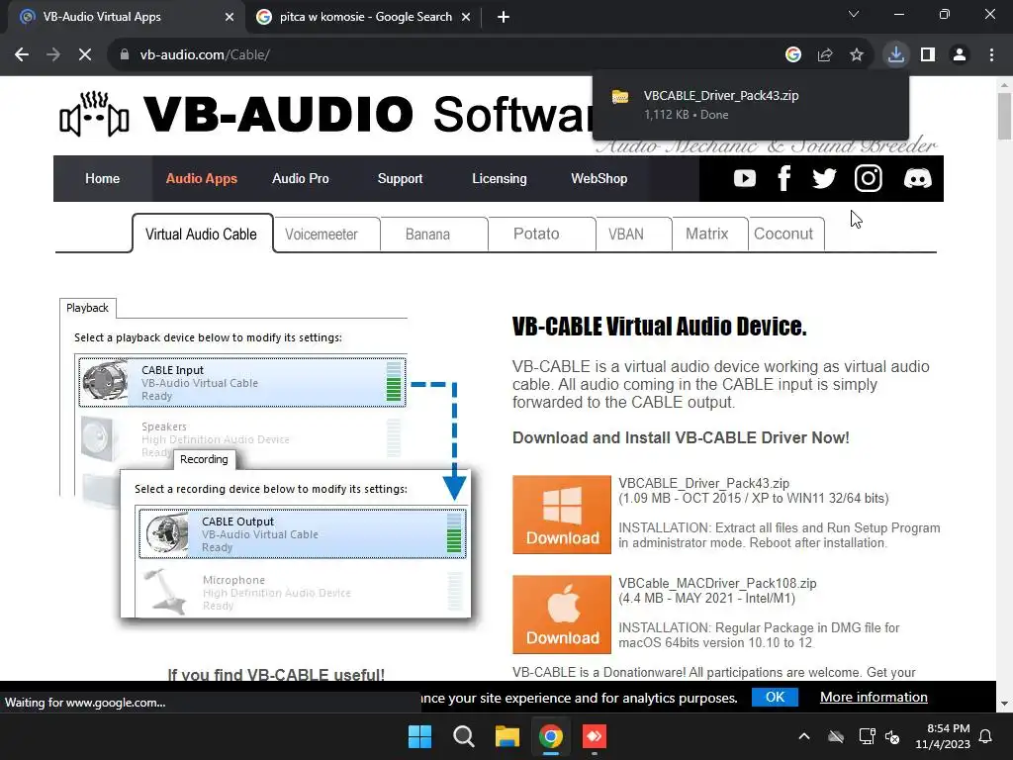This screenshot has height=760, width=1013.
Task: Go back to previous page
Action: coord(22,55)
